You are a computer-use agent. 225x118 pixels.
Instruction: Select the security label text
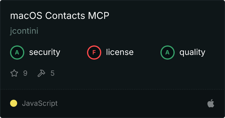click(45, 52)
